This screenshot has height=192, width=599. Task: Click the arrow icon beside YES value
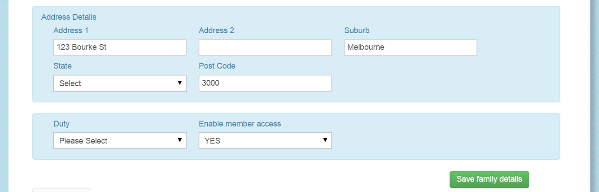(325, 140)
